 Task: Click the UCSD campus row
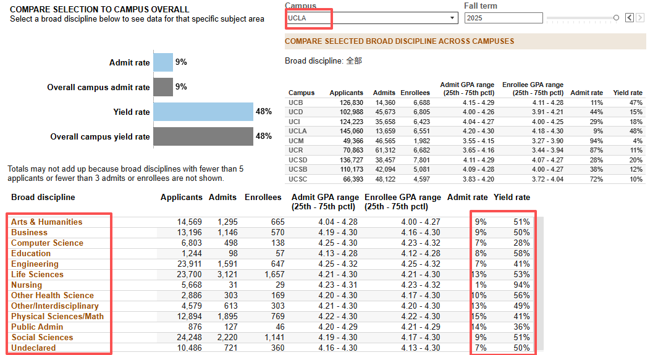pos(465,160)
